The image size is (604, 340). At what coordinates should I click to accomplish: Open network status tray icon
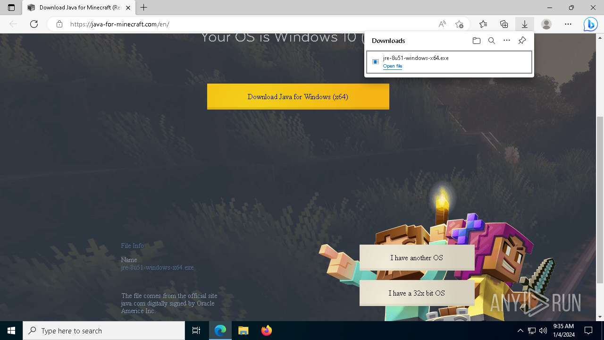coord(532,331)
